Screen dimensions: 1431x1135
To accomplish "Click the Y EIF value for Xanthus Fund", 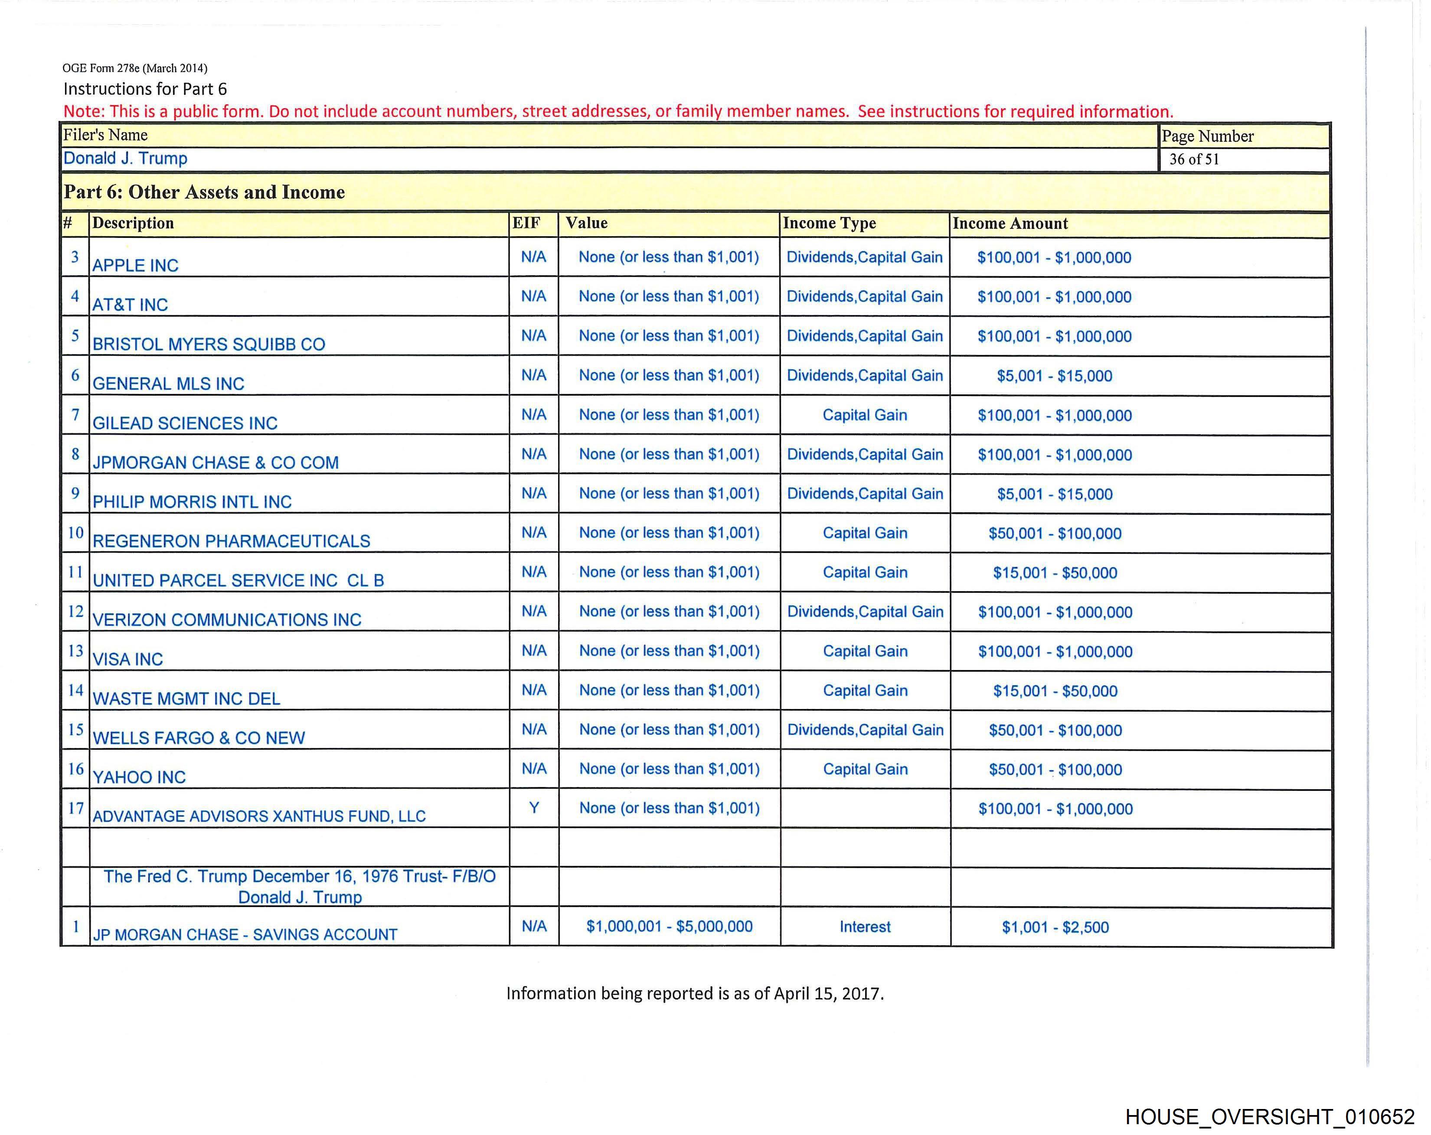I will tap(534, 808).
